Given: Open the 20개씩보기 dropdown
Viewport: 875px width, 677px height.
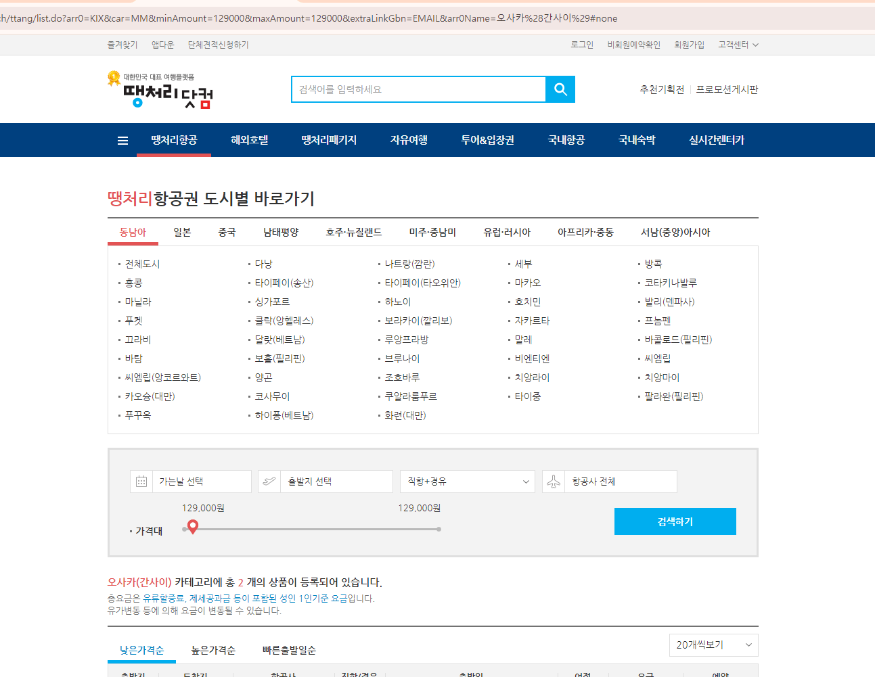Looking at the screenshot, I should coord(713,645).
